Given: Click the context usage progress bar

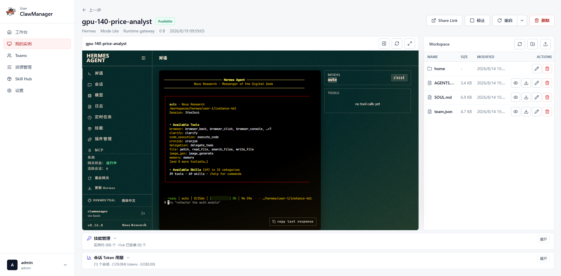Looking at the screenshot, I should click(x=220, y=198).
